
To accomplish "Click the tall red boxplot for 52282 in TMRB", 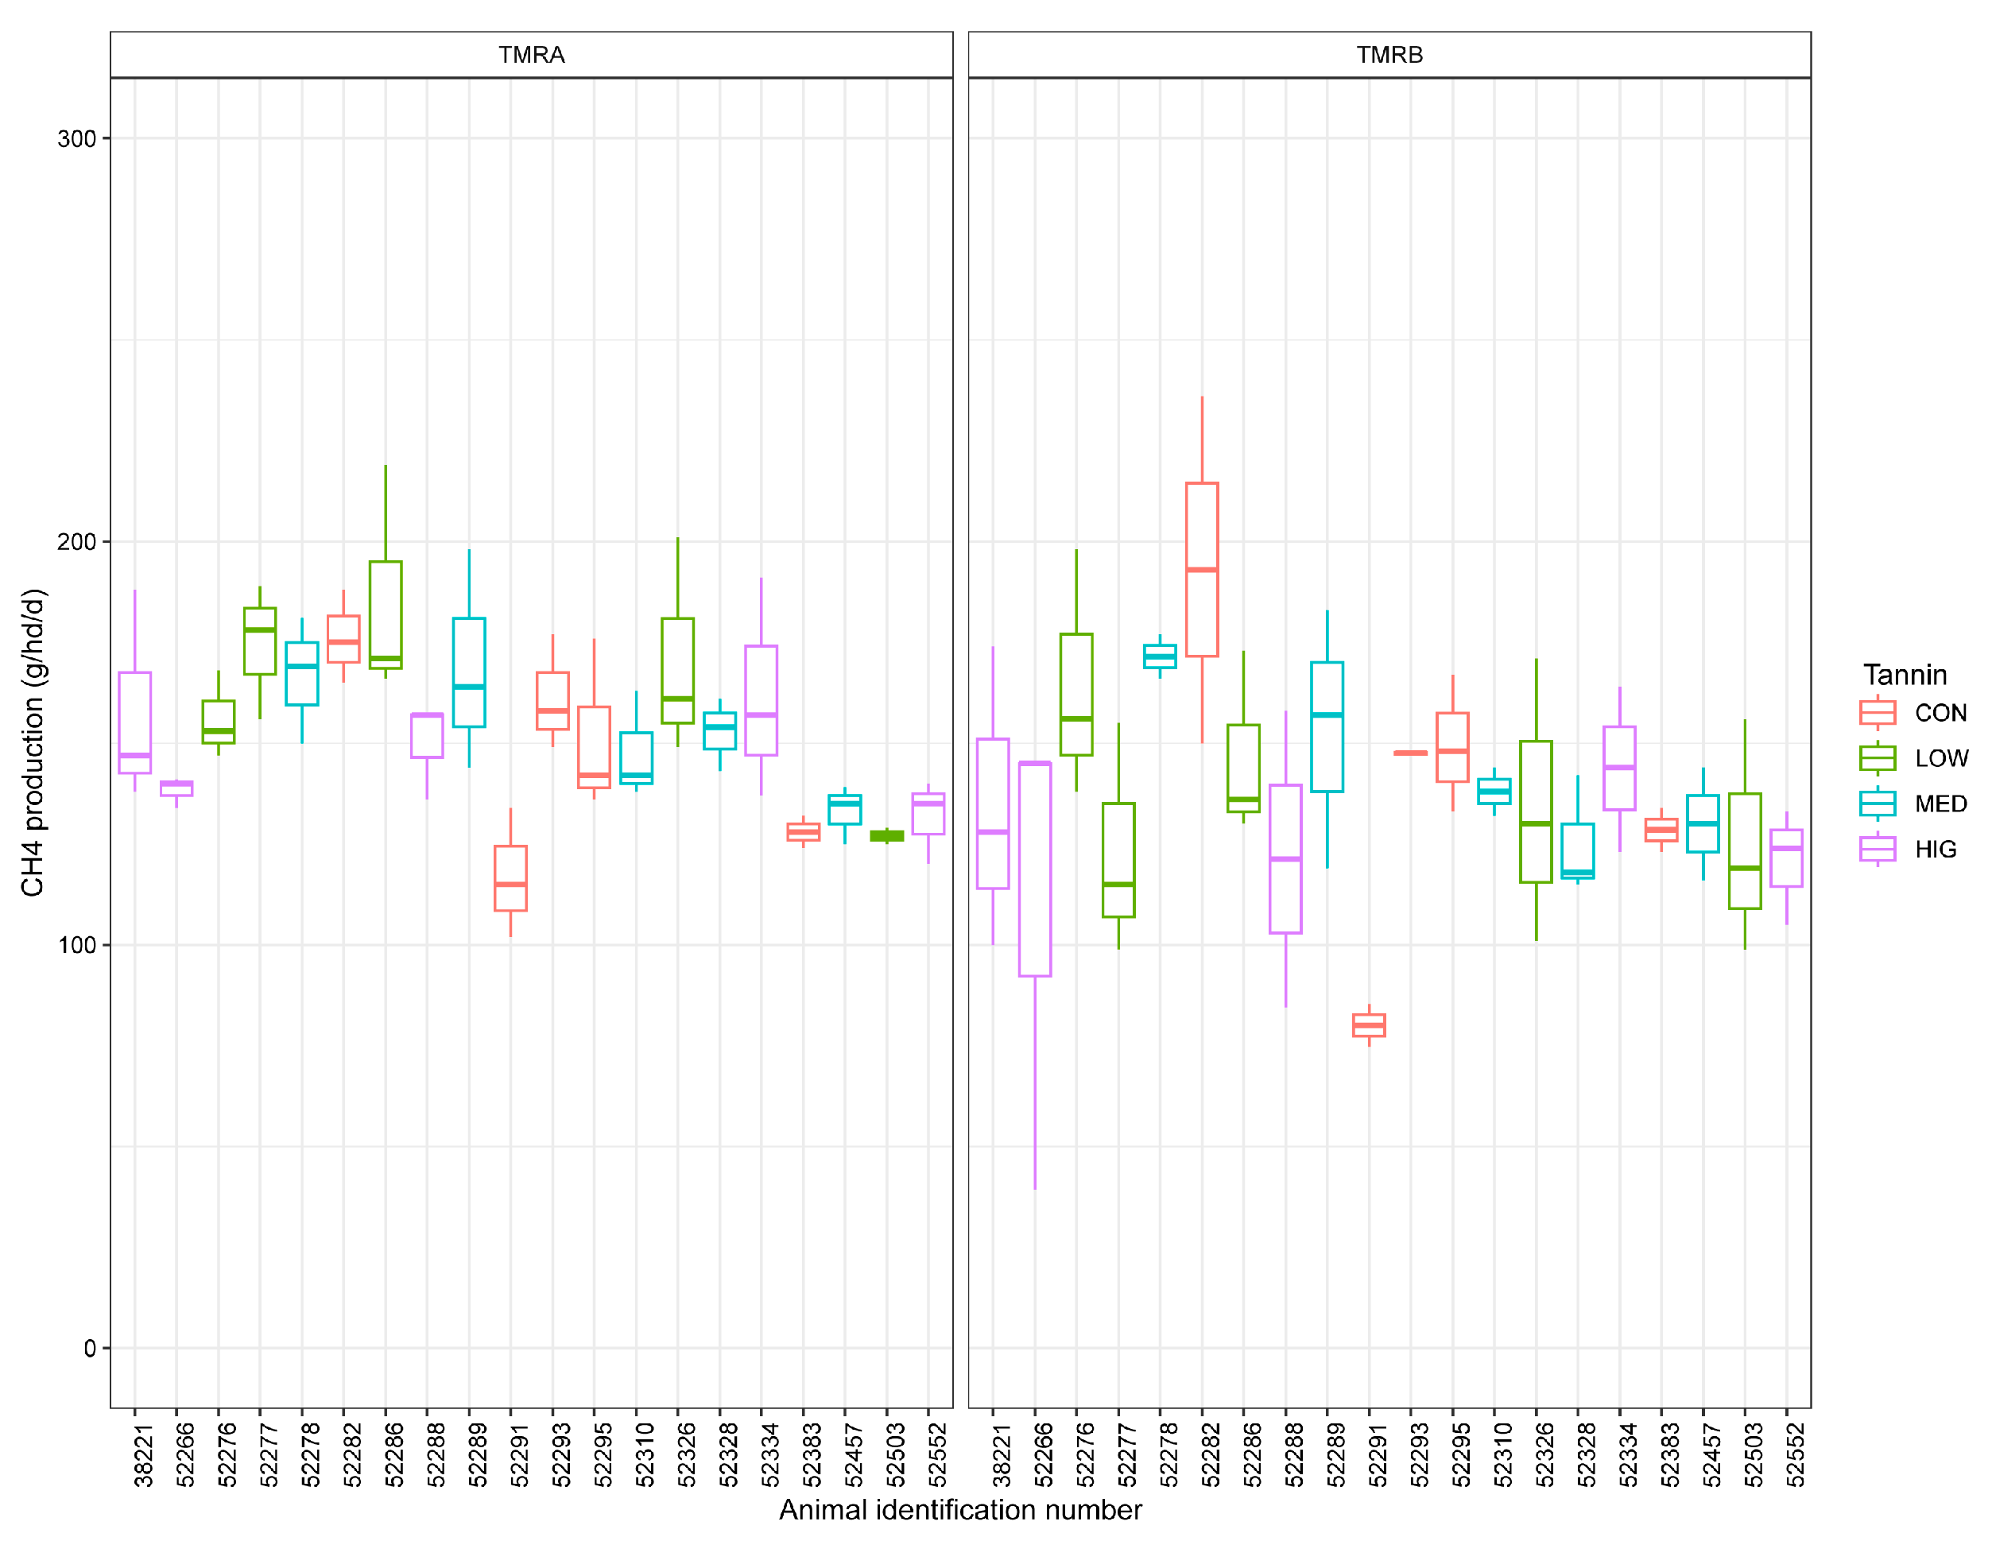I will 1201,570.
